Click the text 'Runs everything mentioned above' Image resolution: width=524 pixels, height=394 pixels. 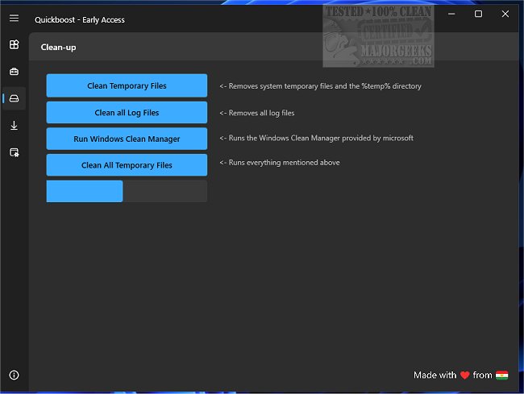click(x=284, y=163)
